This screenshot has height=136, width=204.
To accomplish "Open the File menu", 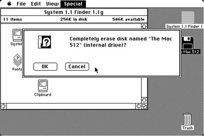I will click(21, 4).
